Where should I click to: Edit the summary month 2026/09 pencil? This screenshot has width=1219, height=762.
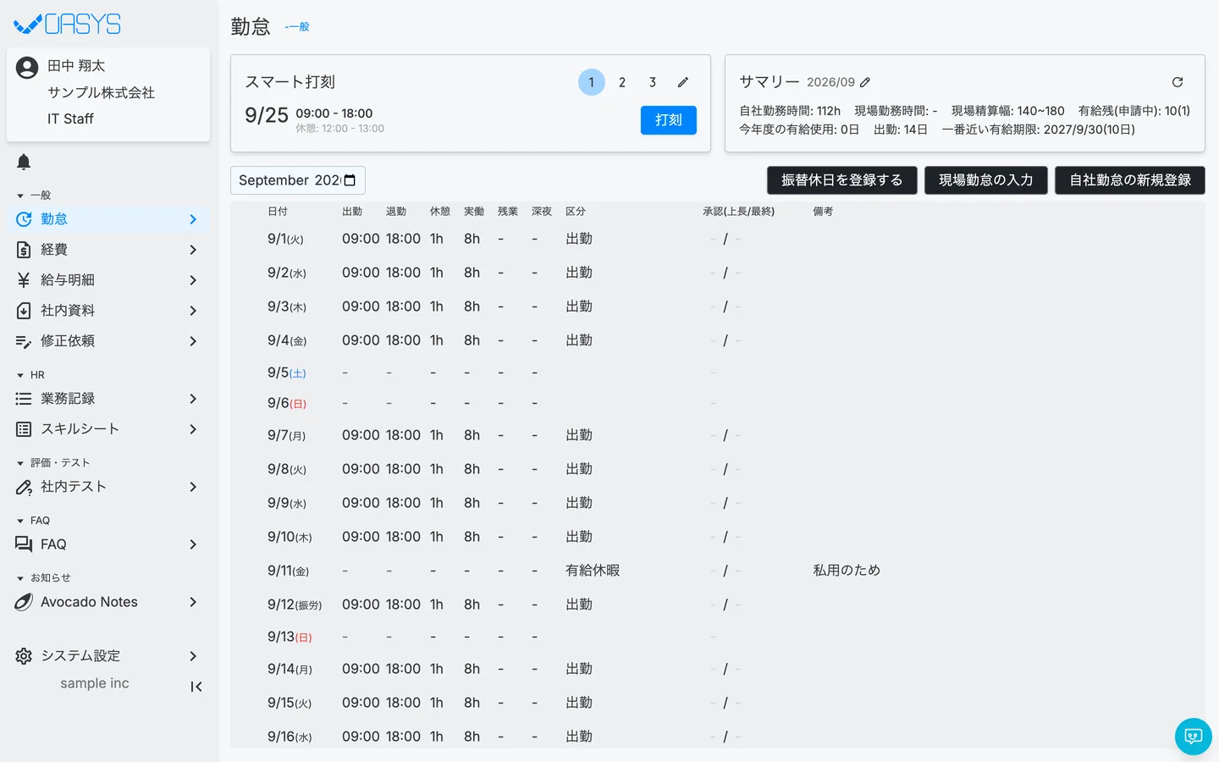[x=865, y=82]
